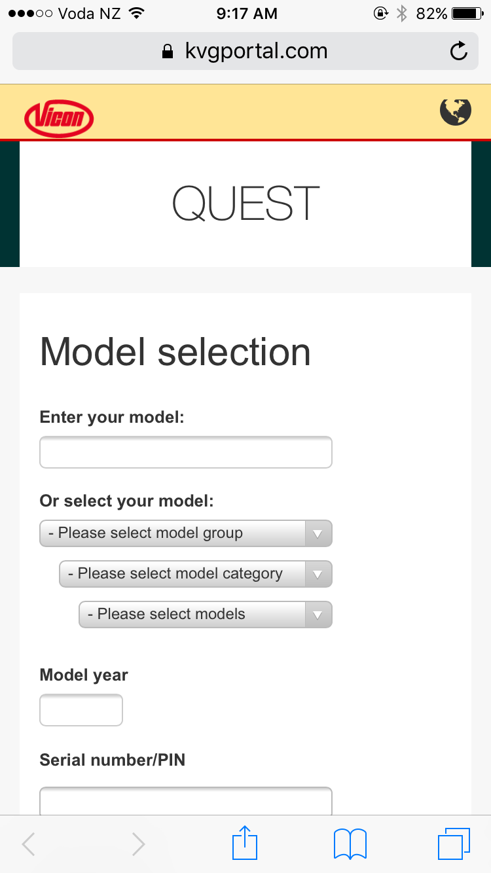Open the 'Please select model group' dropdown

tap(186, 533)
